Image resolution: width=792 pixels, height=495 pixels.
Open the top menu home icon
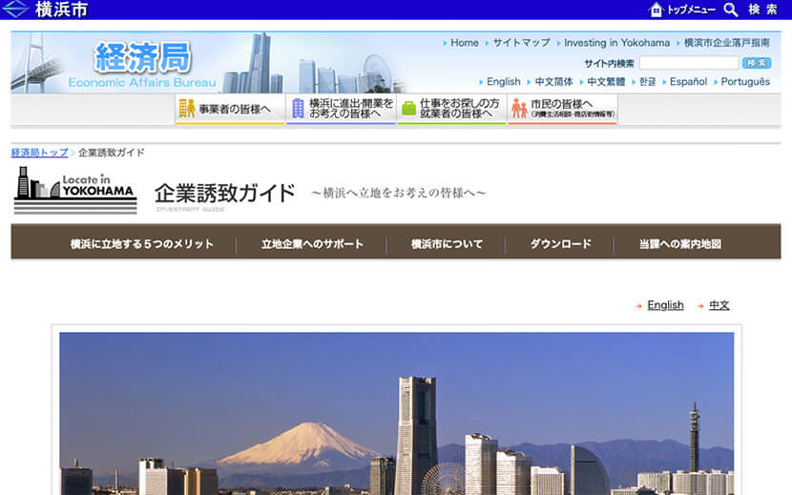click(x=656, y=10)
